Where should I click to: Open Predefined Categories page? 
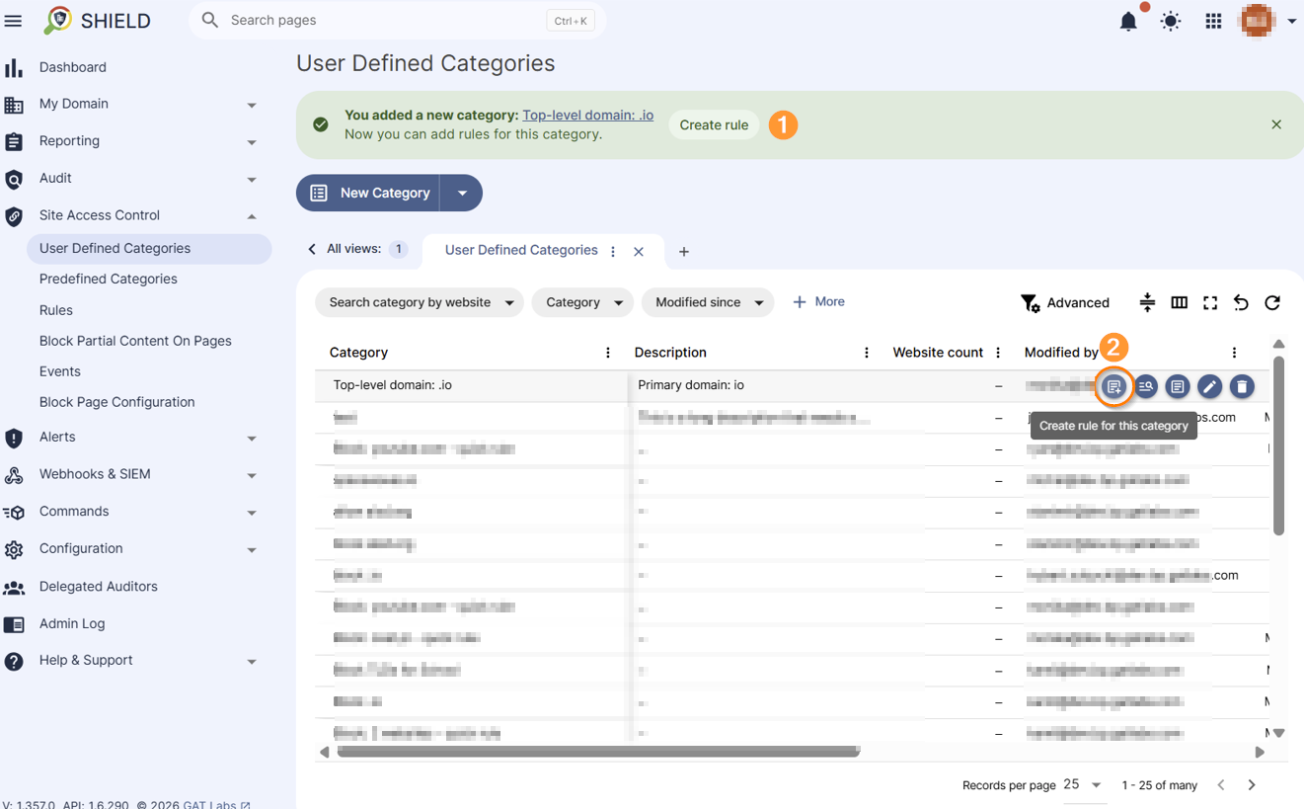pos(109,279)
